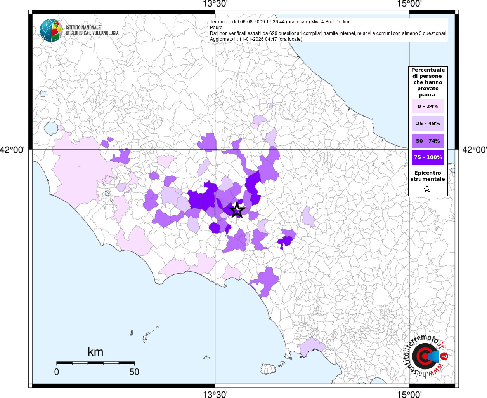
Task: Click the 'Terremoto del 06-08-2009' header line
Action: 279,22
